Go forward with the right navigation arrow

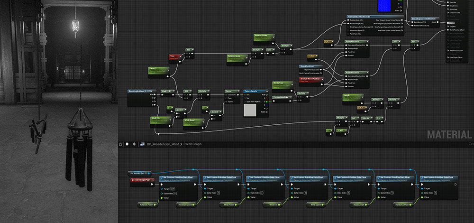pos(134,144)
